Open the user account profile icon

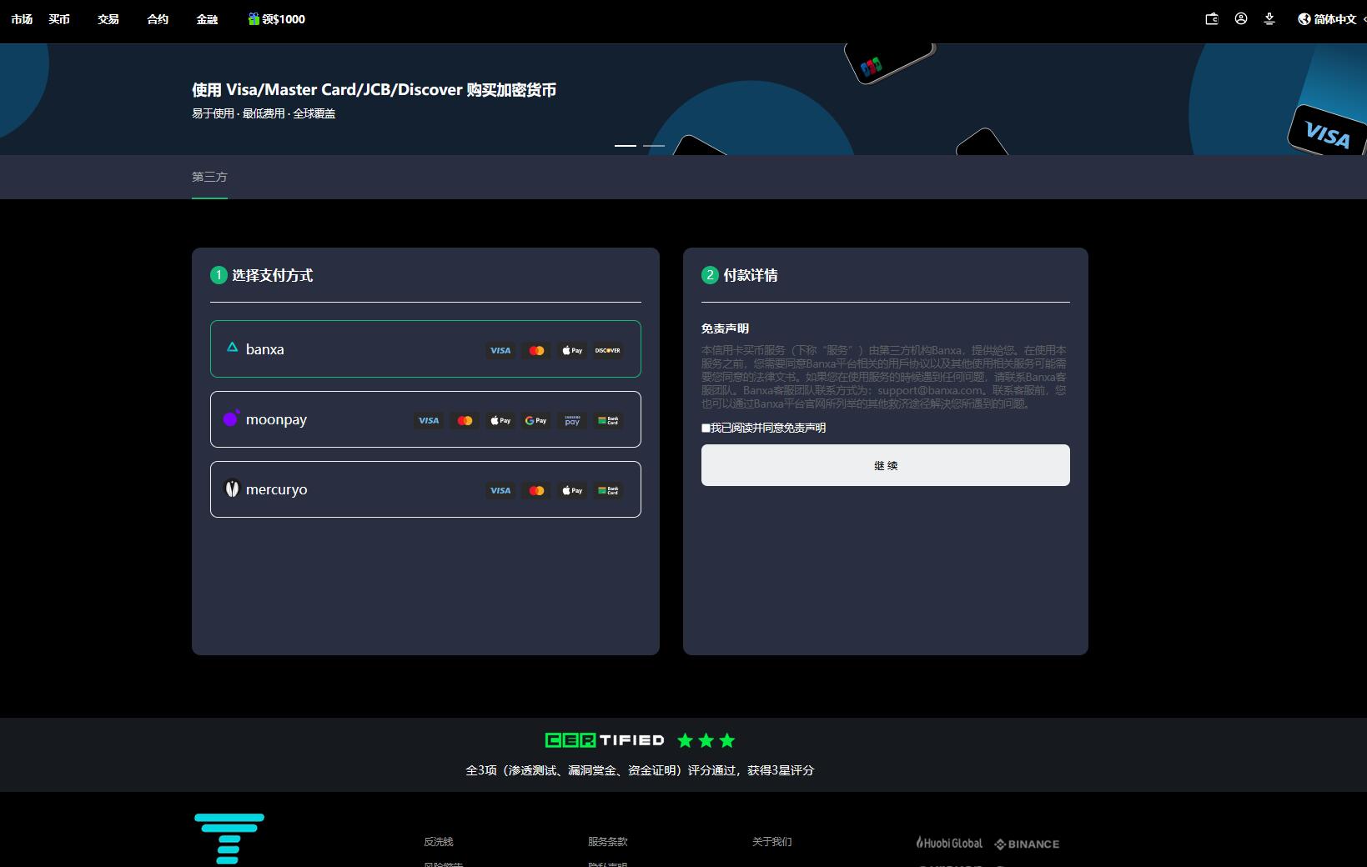1241,18
